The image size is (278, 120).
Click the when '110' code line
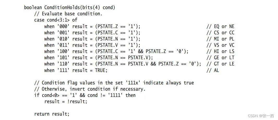pos(123,64)
